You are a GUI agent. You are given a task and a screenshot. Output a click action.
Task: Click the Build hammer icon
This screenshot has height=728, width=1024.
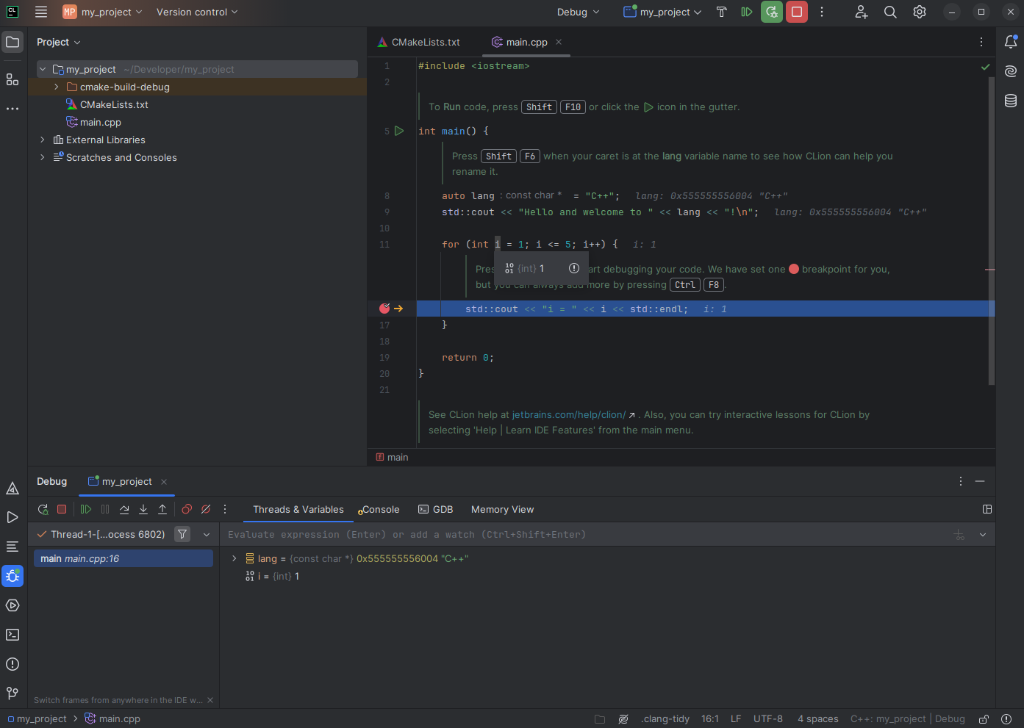(x=721, y=12)
